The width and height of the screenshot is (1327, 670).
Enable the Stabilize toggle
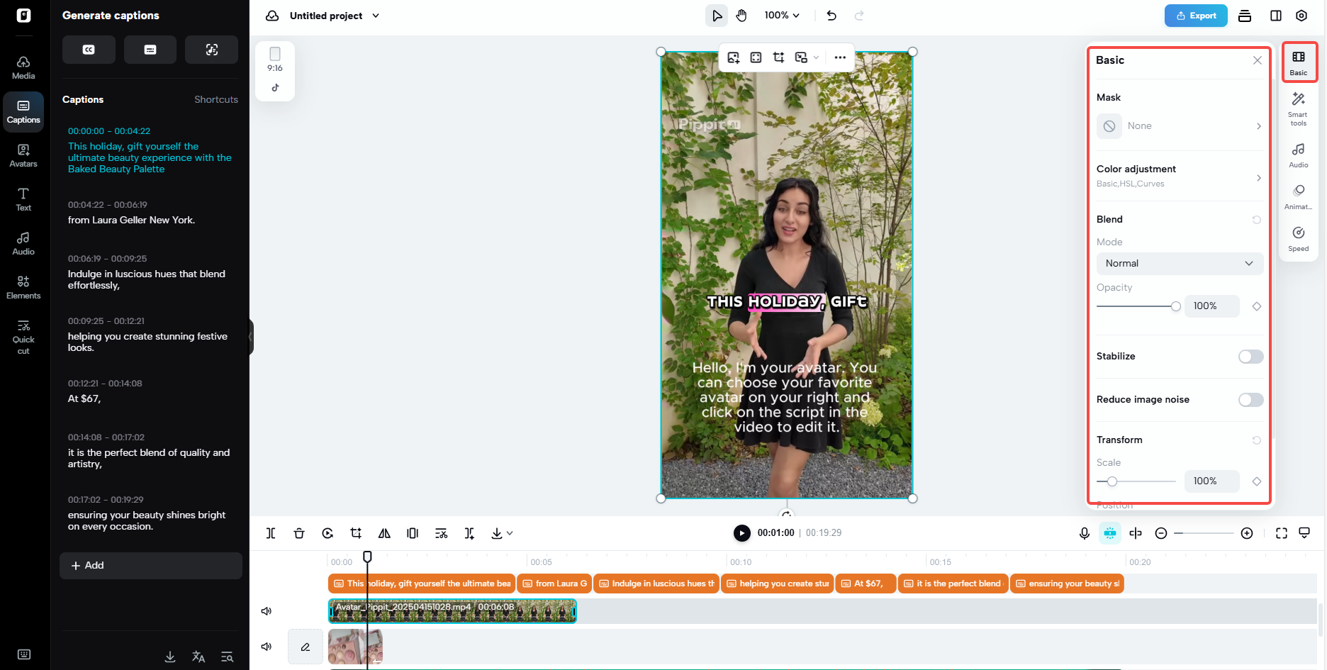click(1250, 357)
